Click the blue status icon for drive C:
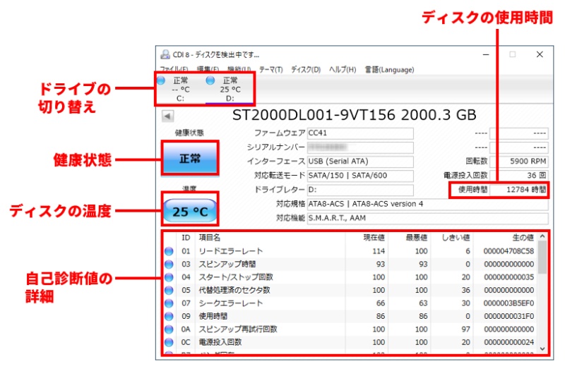Viewport: 565px width, 376px height. (x=162, y=80)
